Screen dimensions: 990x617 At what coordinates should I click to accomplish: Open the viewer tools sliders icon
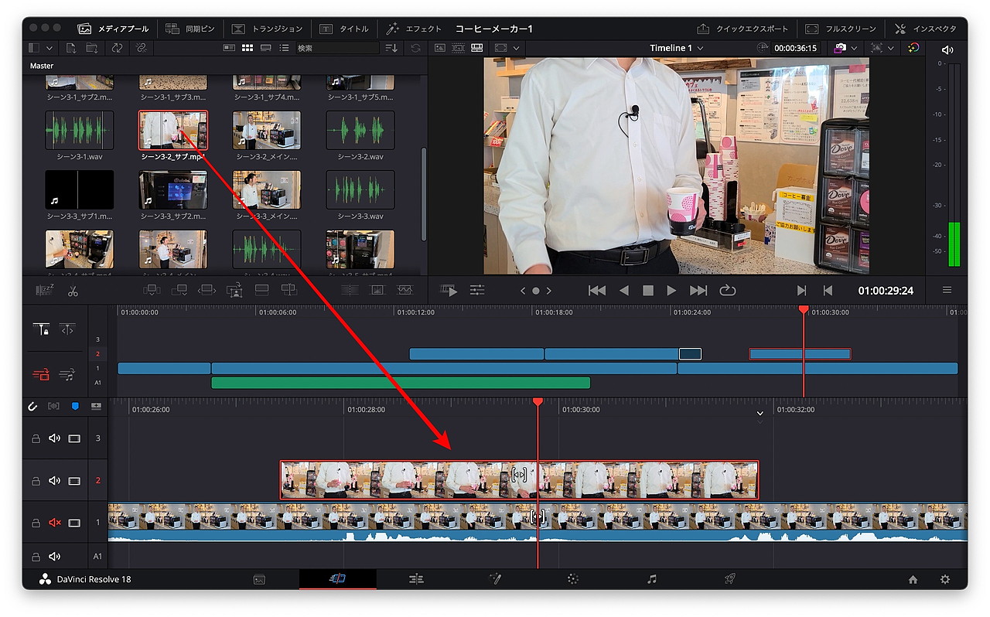click(477, 291)
